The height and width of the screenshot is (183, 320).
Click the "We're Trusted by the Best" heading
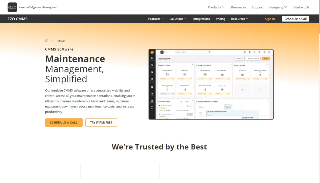159,147
